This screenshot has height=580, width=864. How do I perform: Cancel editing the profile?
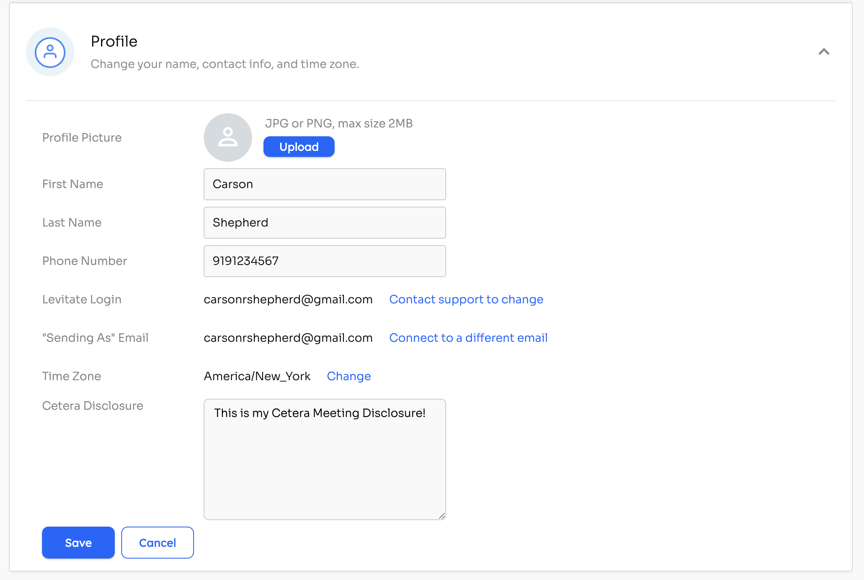(x=158, y=543)
